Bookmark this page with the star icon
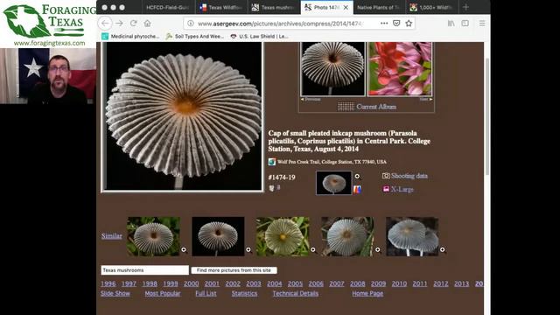Image resolution: width=560 pixels, height=315 pixels. tap(409, 24)
